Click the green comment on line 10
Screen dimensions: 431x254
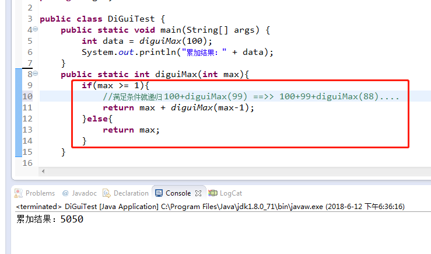251,96
